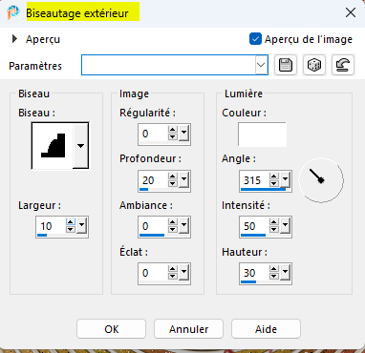Click inside the Régularité value field
Viewport: 365px width, 353px height.
154,134
